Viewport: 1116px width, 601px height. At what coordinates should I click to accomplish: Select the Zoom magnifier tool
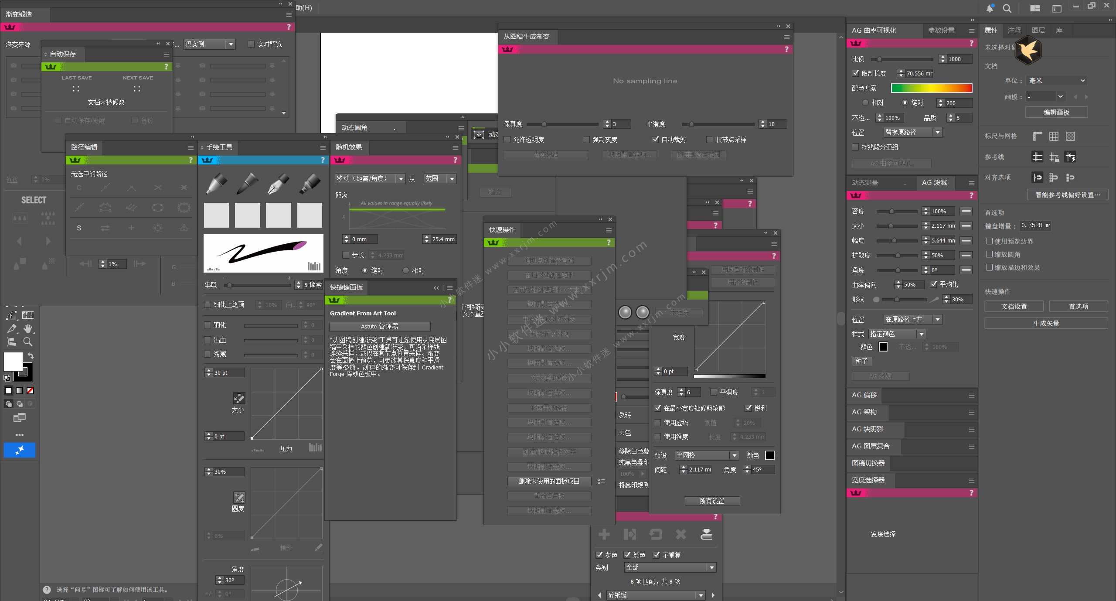pyautogui.click(x=27, y=342)
